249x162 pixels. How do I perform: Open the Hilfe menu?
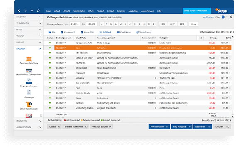pyautogui.click(x=159, y=11)
